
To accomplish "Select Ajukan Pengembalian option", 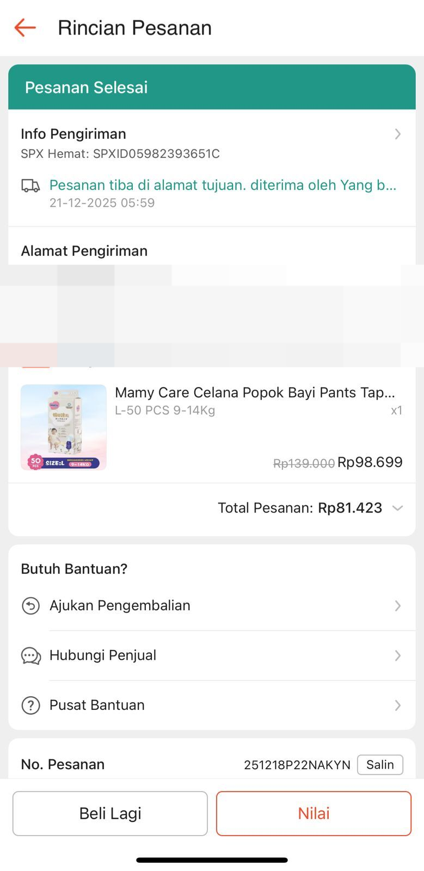I will coord(120,606).
